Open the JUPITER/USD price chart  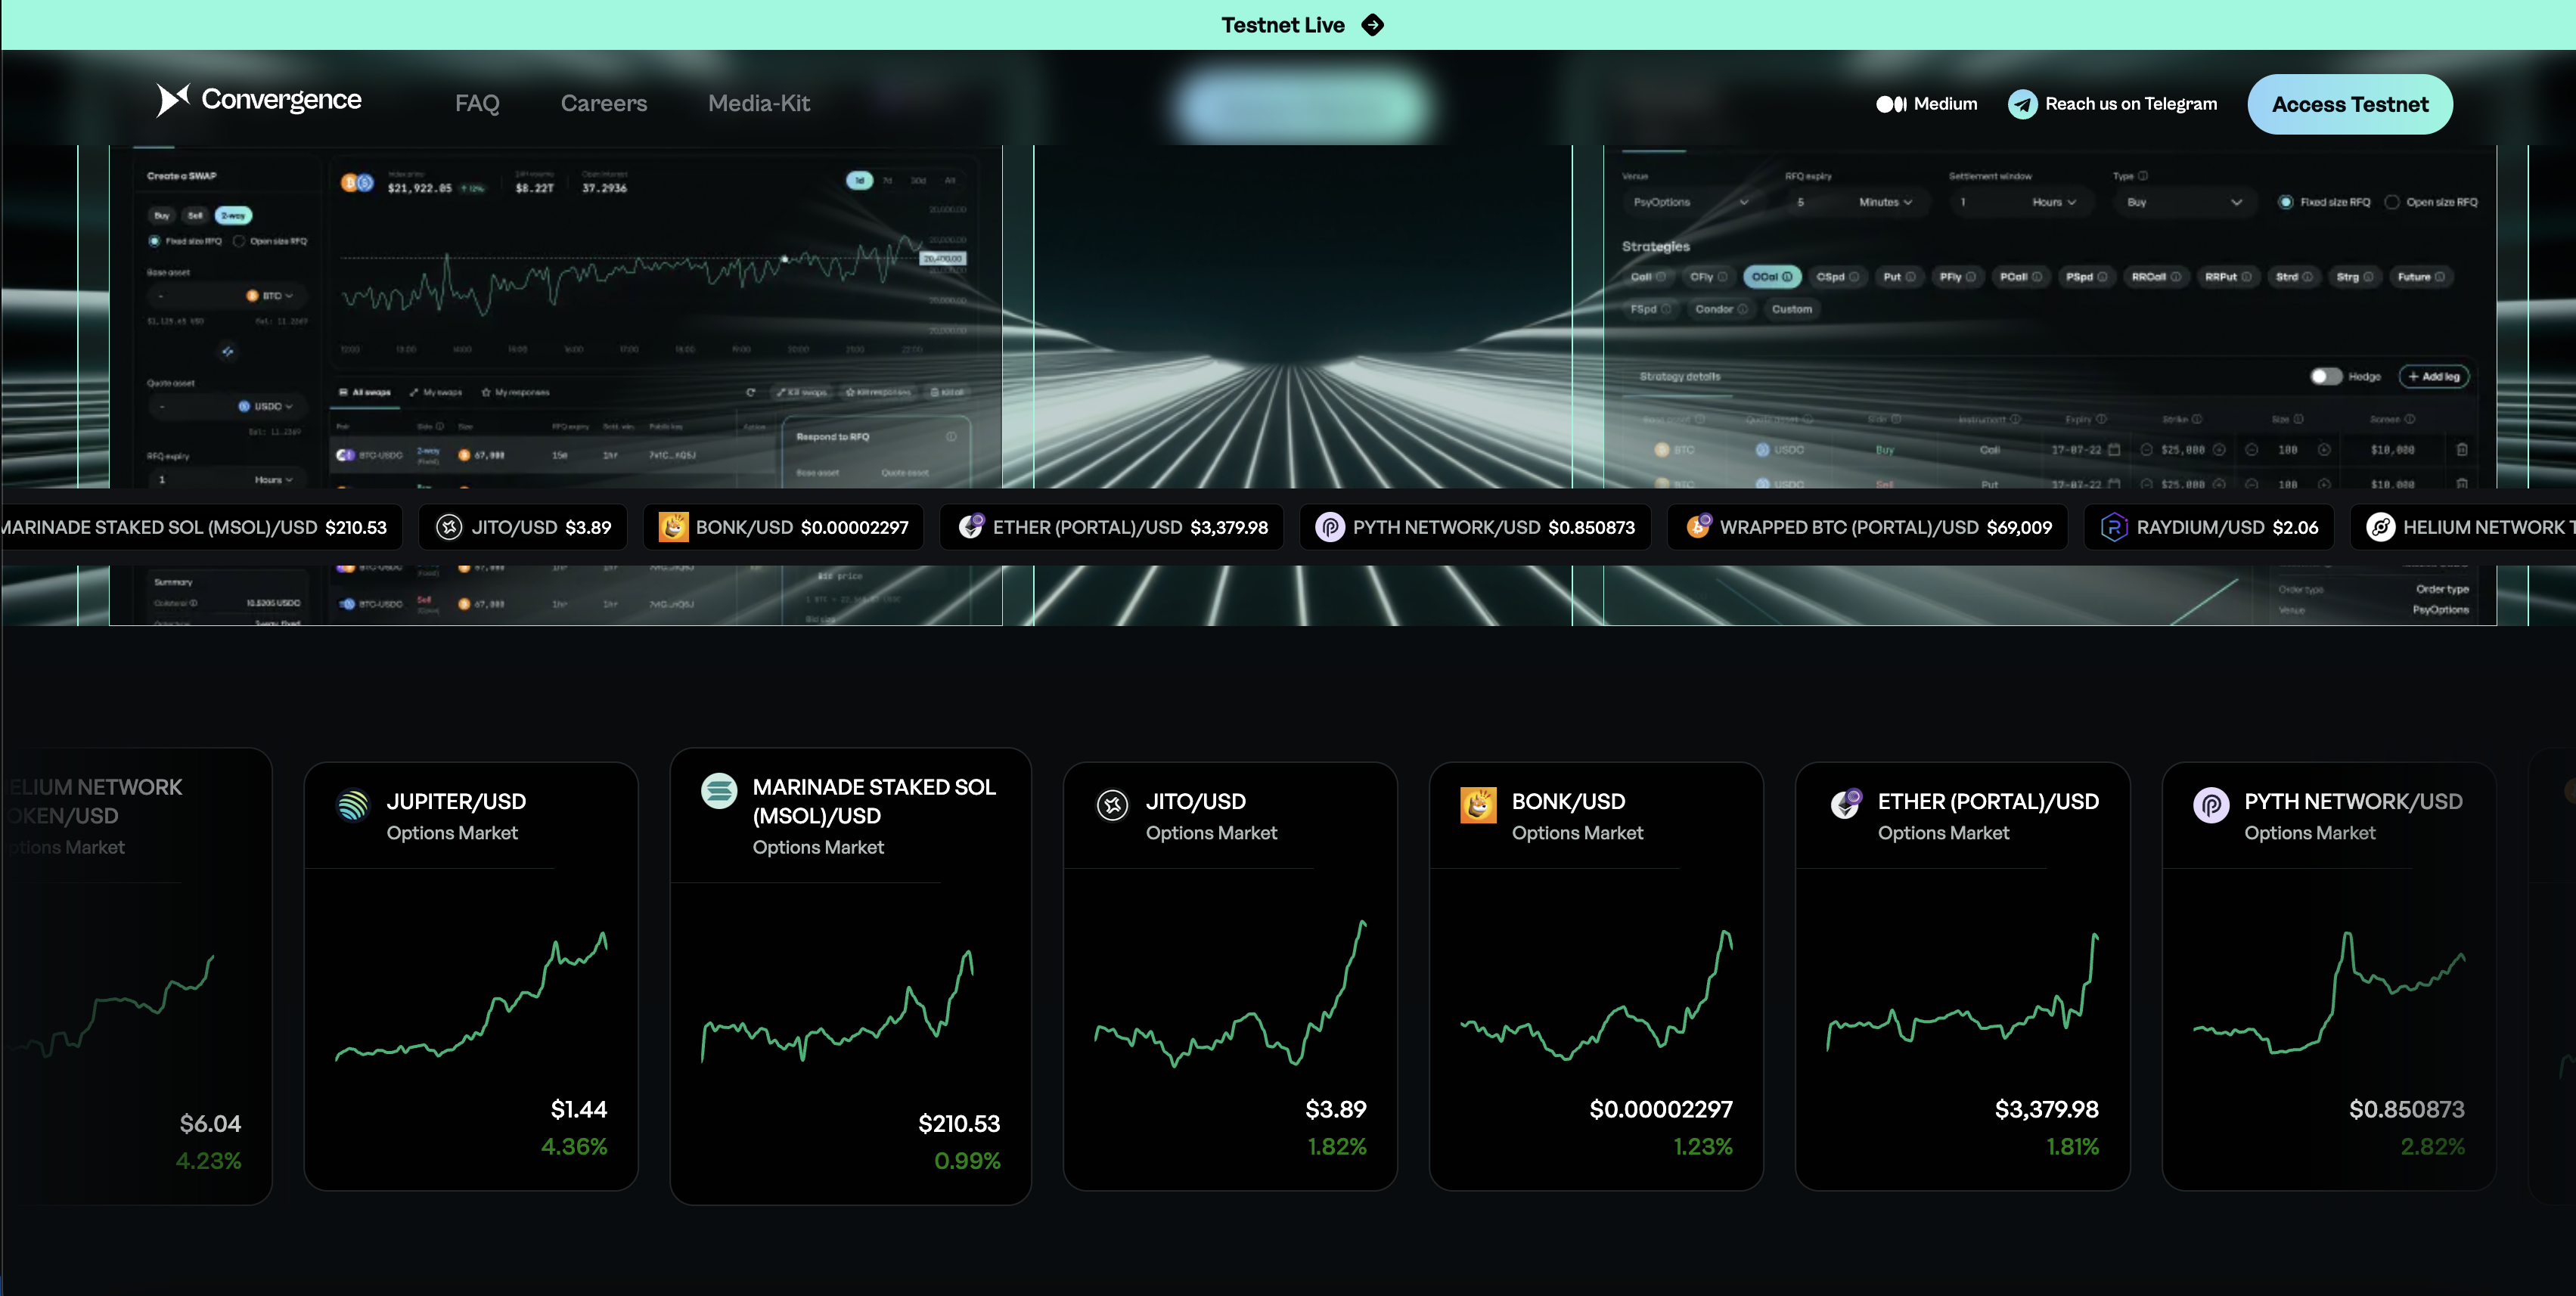471,997
